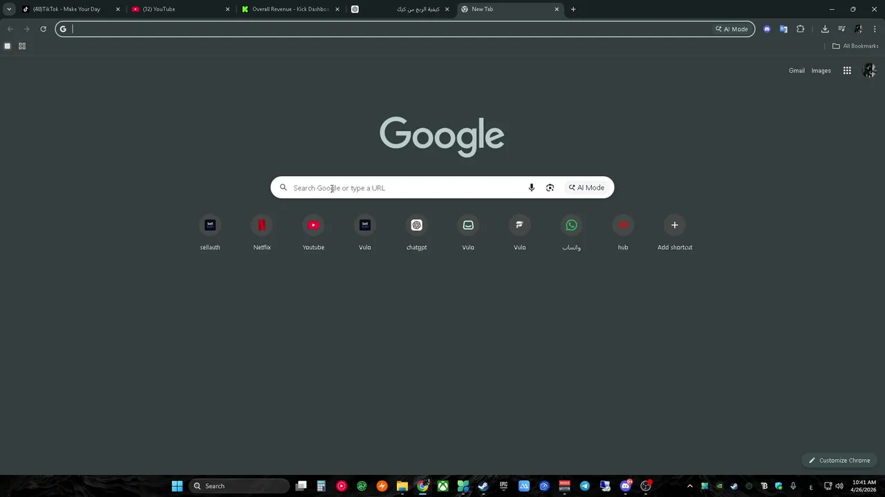The height and width of the screenshot is (497, 885).
Task: Switch to Overall Revenue - Kick Dashboard tab
Action: coord(290,9)
